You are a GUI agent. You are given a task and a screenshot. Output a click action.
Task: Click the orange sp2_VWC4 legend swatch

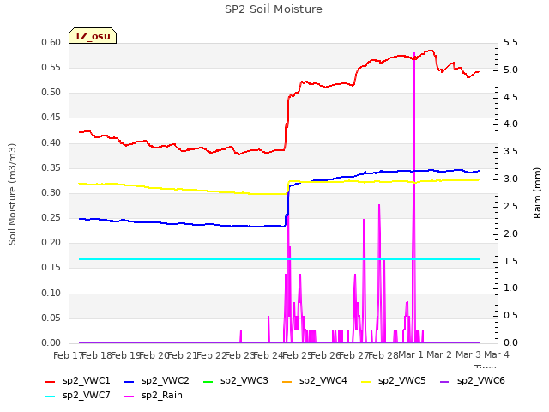pyautogui.click(x=287, y=382)
